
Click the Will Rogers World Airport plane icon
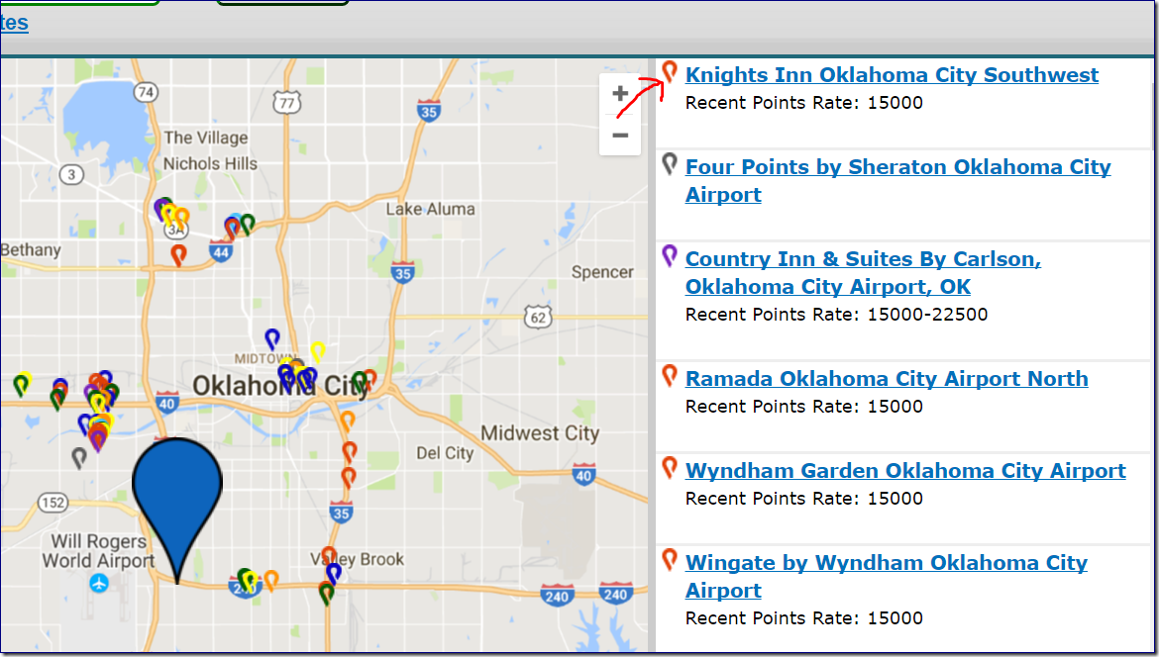(x=98, y=583)
